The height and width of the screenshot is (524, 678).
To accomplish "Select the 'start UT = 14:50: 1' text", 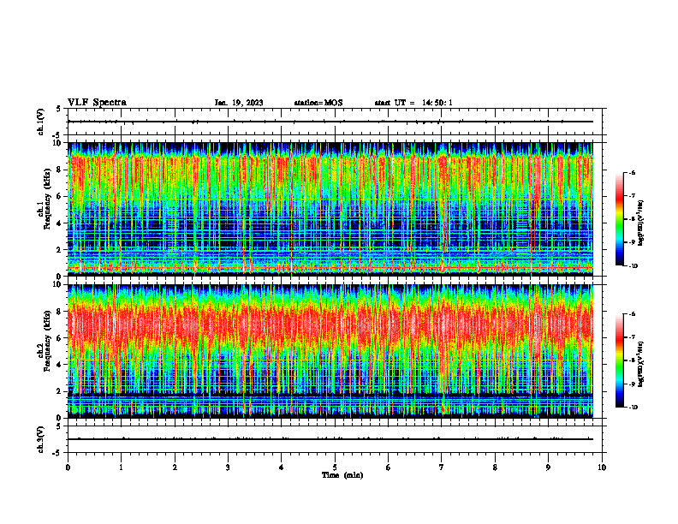I will pos(413,103).
